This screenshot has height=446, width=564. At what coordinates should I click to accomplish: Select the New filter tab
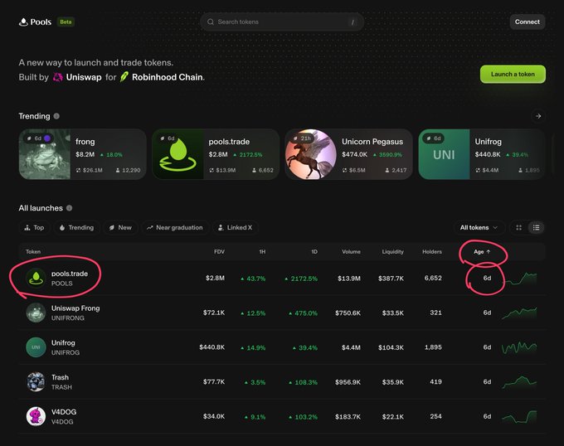click(120, 227)
